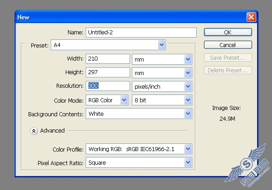
Task: Click the Height field showing 297
Action: pos(108,72)
